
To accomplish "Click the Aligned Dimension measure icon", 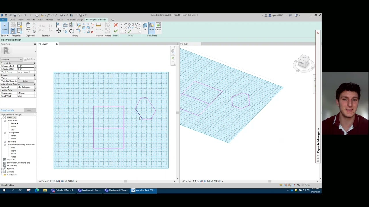I will (98, 25).
